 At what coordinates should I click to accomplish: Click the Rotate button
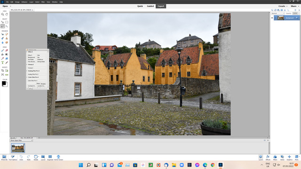click(x=36, y=158)
